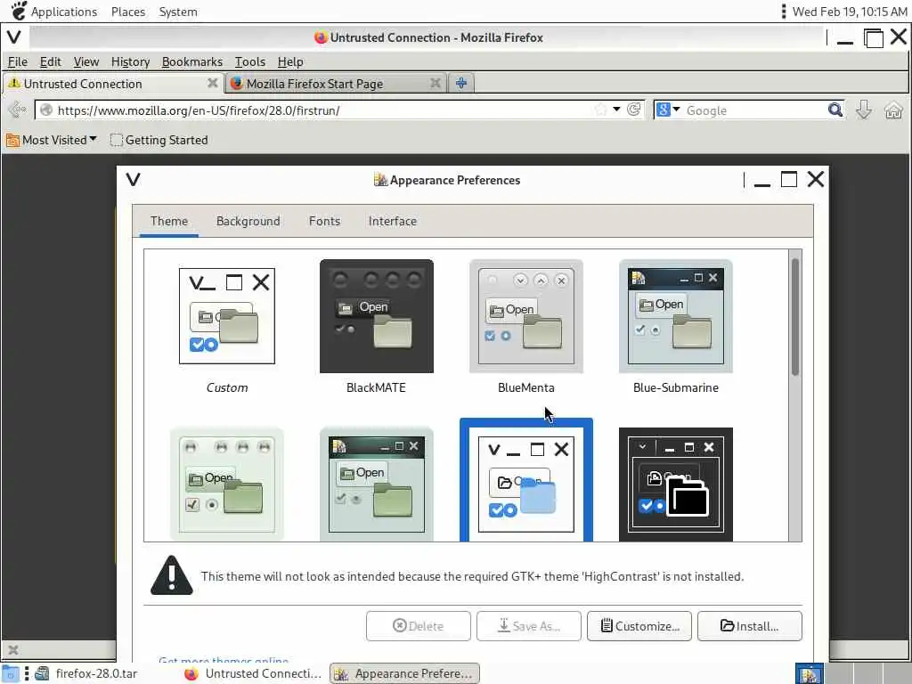Open Firefox window menu V icon
This screenshot has width=912, height=684.
(x=14, y=37)
